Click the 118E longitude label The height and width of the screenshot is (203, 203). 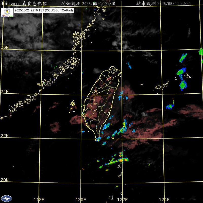[x=39, y=199]
